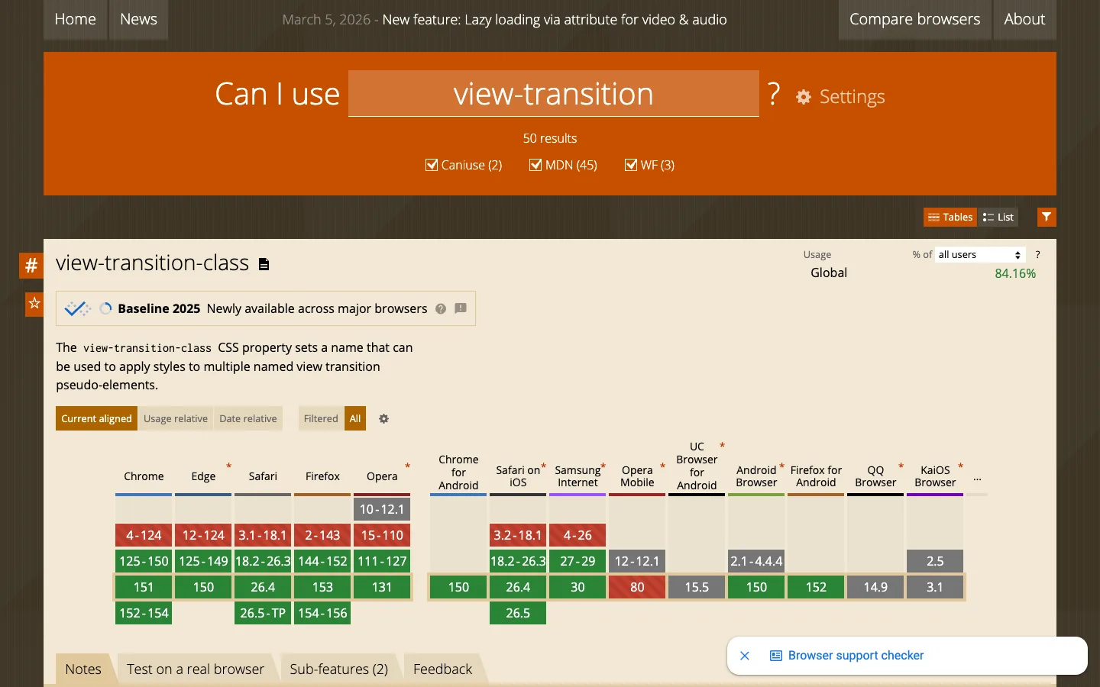This screenshot has width=1100, height=687.
Task: Toggle the WF (3) checkbox
Action: pyautogui.click(x=631, y=165)
